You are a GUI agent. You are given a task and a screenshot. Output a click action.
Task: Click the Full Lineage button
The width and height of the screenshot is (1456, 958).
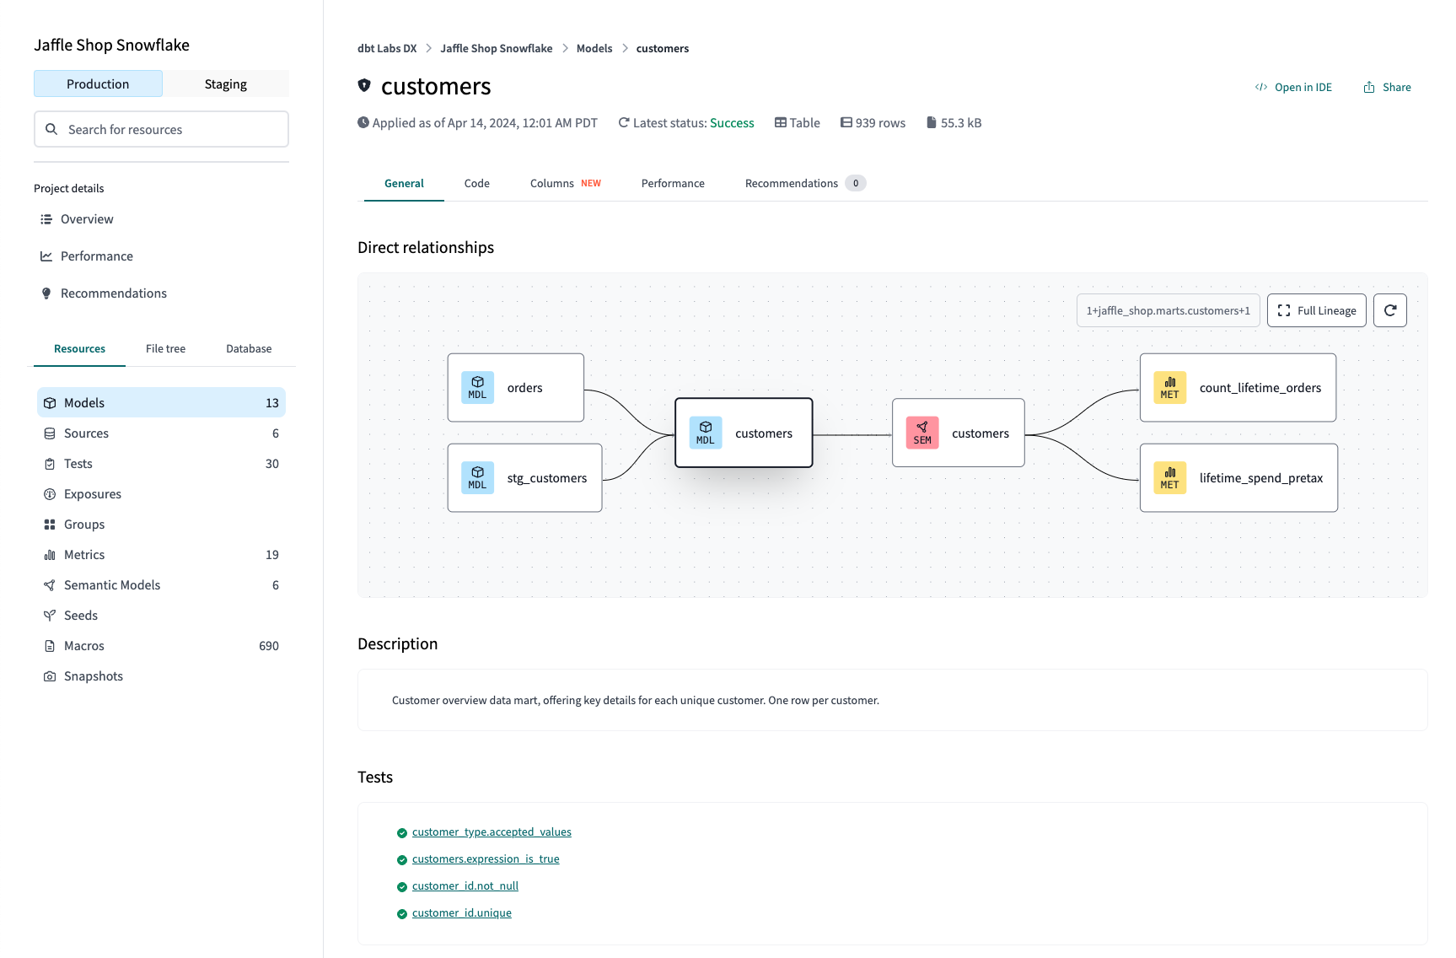pyautogui.click(x=1316, y=310)
